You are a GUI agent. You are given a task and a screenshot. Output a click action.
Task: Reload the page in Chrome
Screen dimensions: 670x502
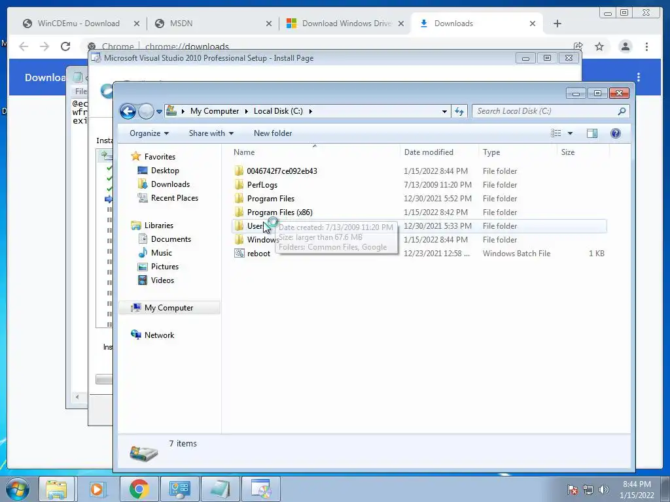pos(65,46)
